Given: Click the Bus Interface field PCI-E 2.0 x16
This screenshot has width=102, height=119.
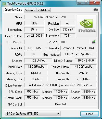Looking at the screenshot, I should coord(78,54).
